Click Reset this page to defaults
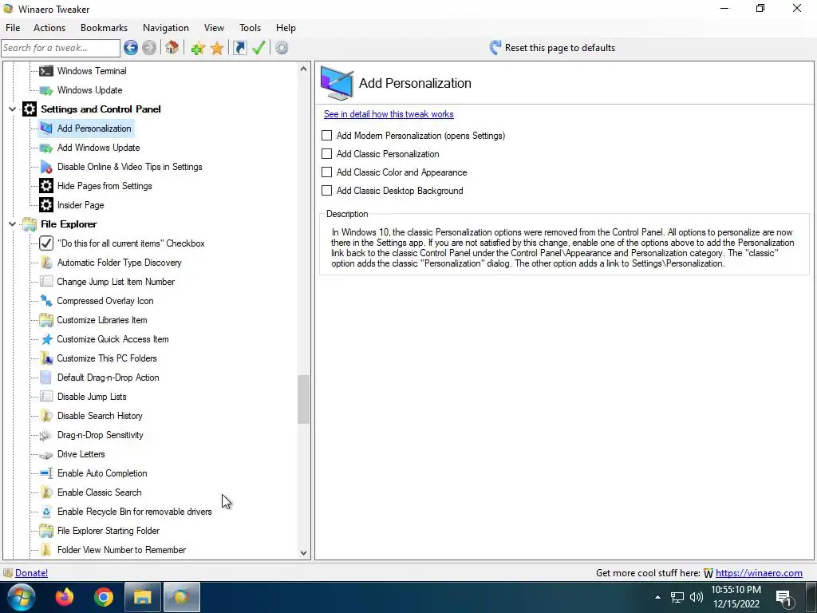Viewport: 817px width, 613px height. pyautogui.click(x=552, y=48)
